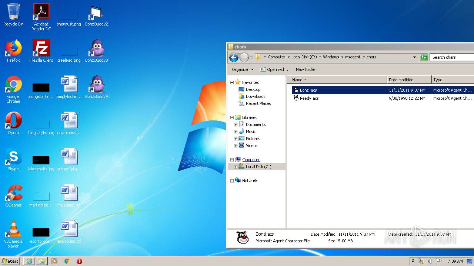Click Opera icon in the taskbar
The image size is (474, 266).
79,261
